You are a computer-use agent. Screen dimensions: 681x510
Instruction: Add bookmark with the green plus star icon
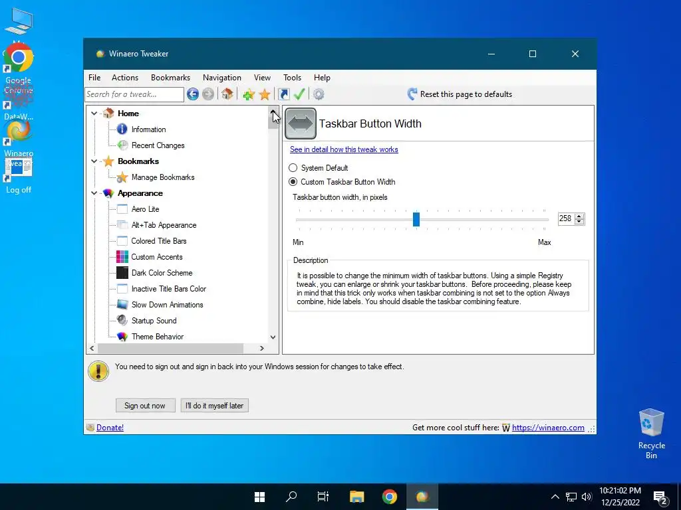coord(249,94)
